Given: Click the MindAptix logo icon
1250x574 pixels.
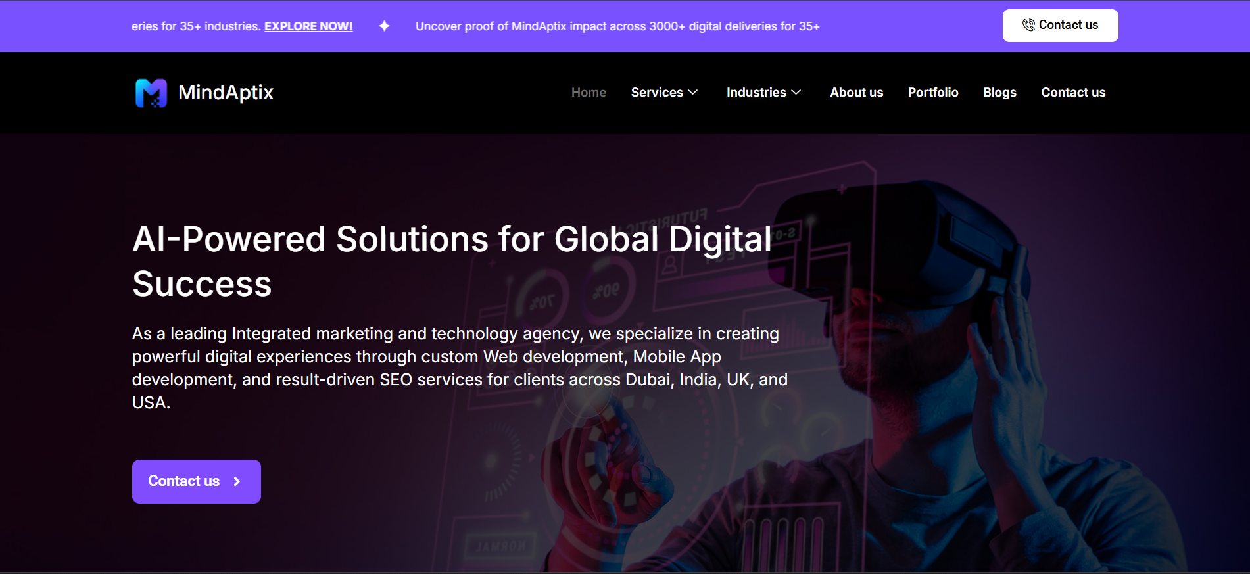Looking at the screenshot, I should pyautogui.click(x=151, y=93).
